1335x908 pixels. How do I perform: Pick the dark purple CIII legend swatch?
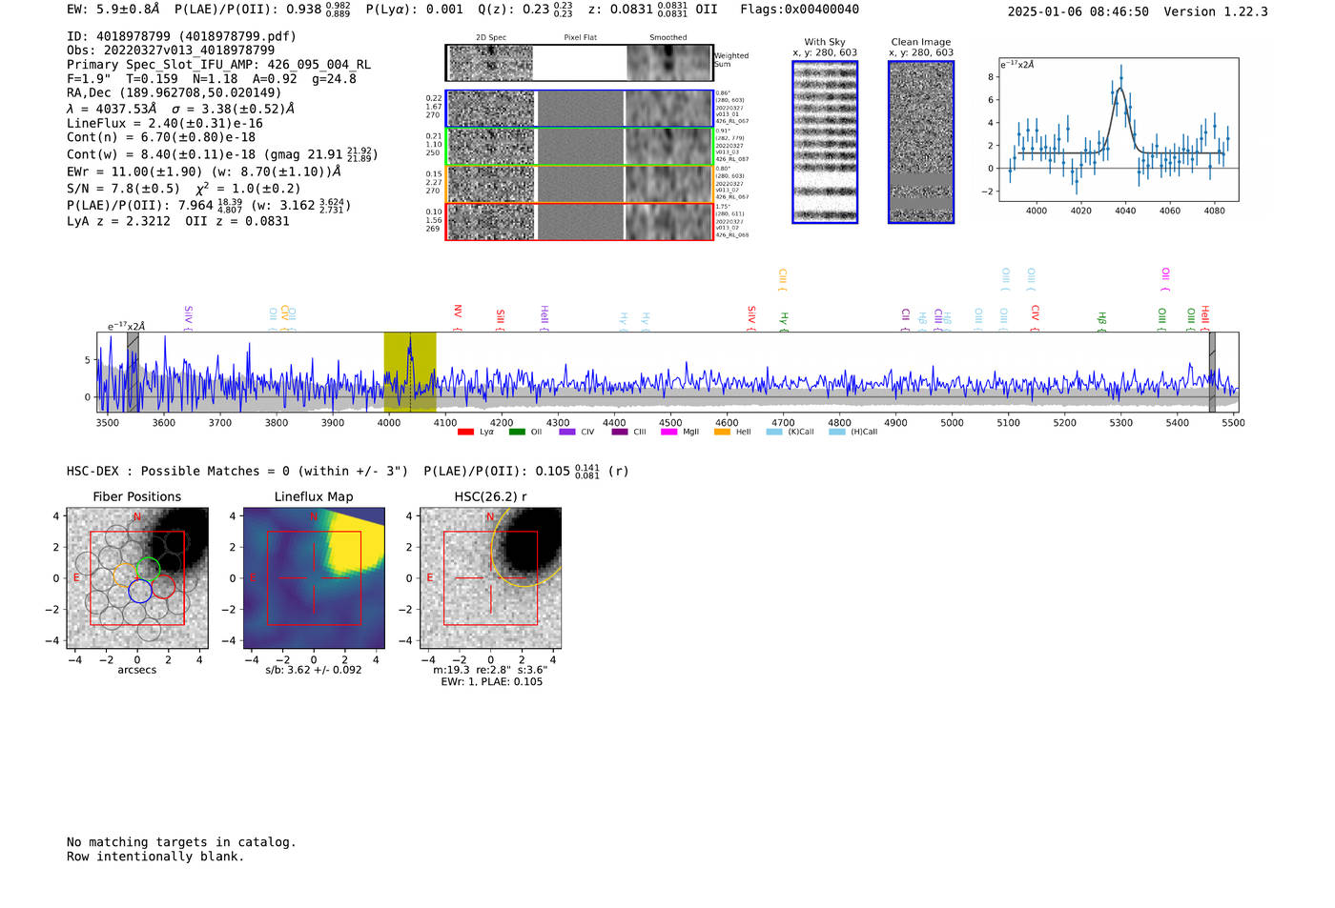tap(620, 432)
